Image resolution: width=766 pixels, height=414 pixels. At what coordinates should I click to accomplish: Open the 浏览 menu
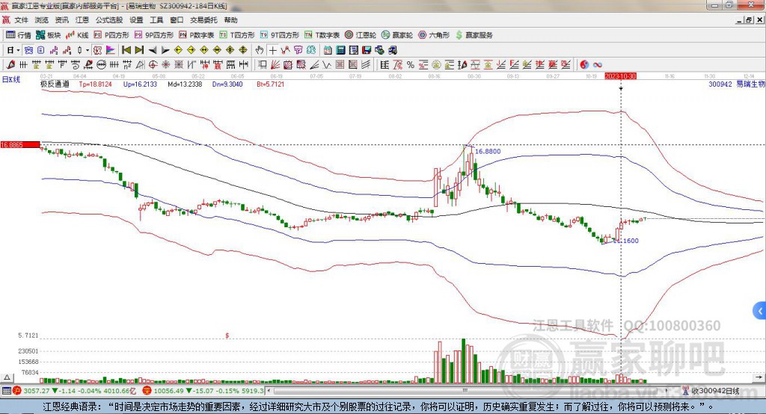42,20
